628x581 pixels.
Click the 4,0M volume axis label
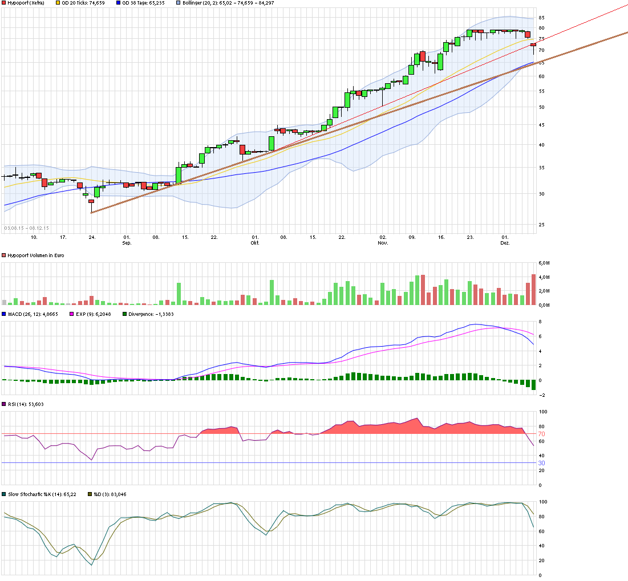[x=544, y=277]
